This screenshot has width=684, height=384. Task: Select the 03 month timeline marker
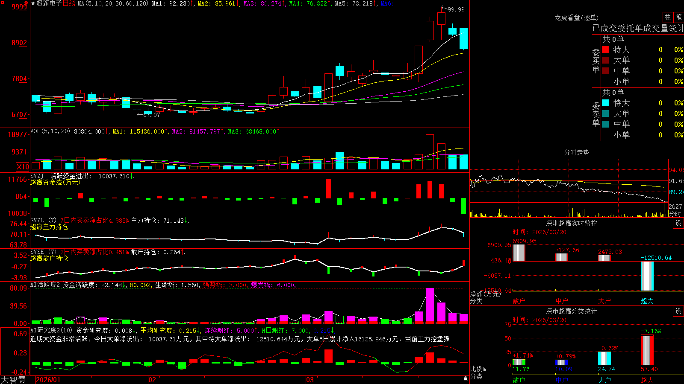[x=310, y=380]
